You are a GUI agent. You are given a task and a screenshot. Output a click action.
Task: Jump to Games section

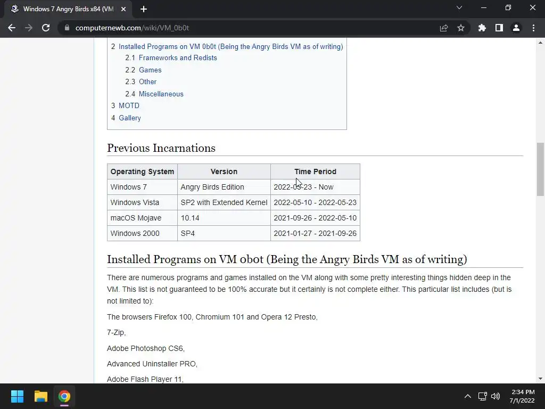[x=150, y=70]
